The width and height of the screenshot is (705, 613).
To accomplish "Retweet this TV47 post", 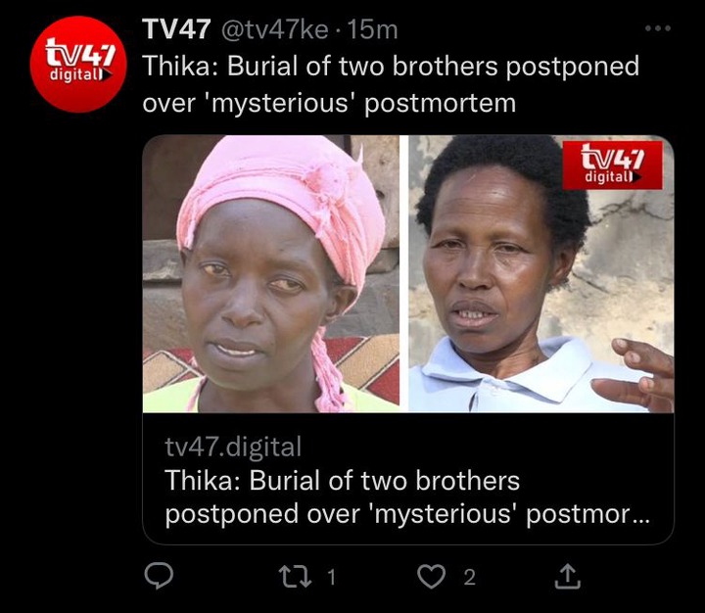I will (295, 577).
